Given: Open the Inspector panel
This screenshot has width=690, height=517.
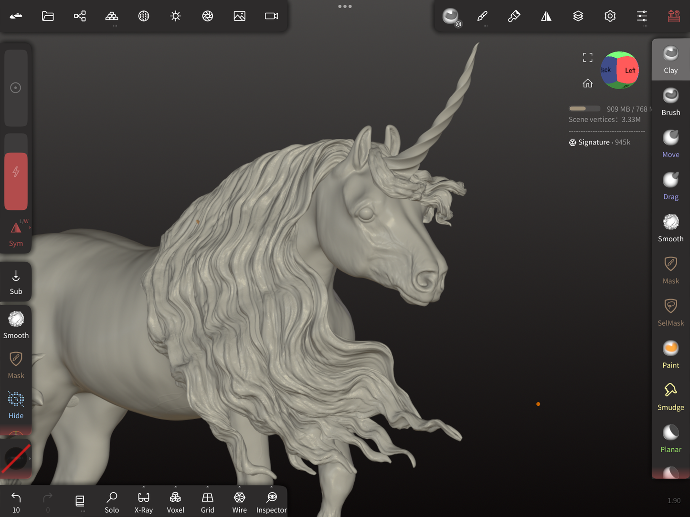Looking at the screenshot, I should tap(271, 502).
